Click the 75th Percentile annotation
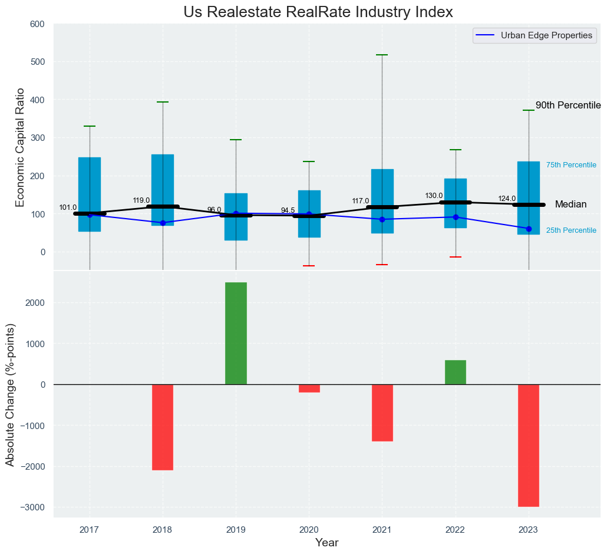607x554 pixels. click(571, 165)
